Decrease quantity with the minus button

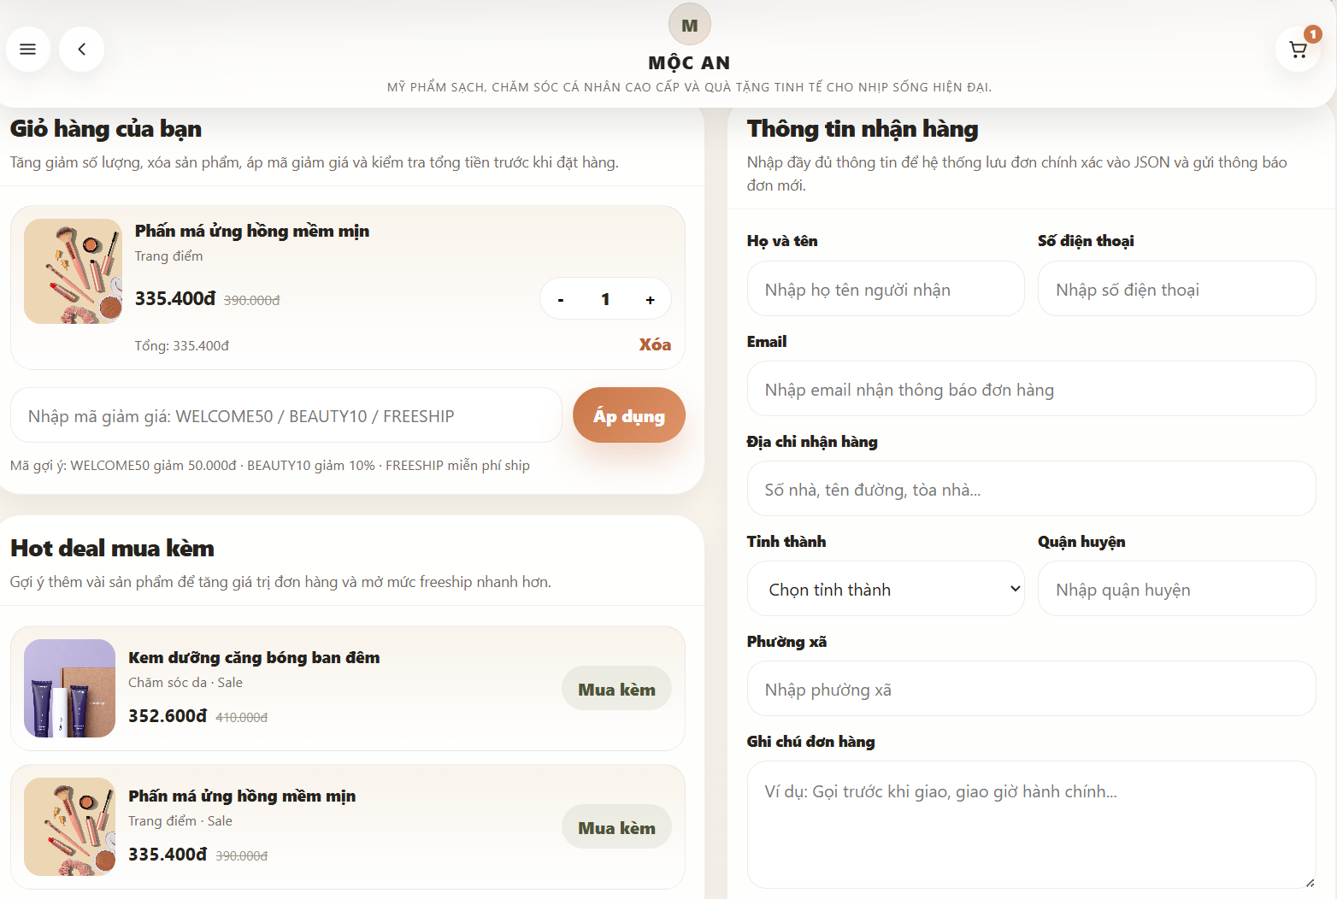pos(561,299)
